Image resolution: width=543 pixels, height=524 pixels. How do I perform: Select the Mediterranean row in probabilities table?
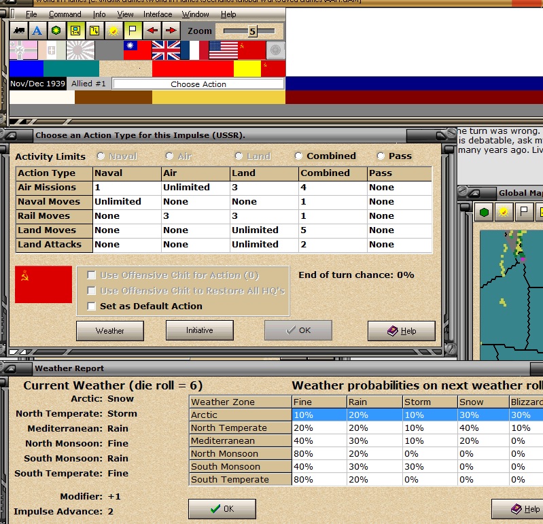(x=366, y=441)
